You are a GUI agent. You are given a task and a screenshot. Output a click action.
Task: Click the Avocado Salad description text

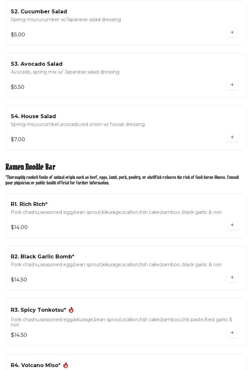[65, 72]
